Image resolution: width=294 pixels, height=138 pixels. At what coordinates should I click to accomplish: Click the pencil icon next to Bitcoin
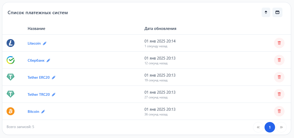pos(43,112)
